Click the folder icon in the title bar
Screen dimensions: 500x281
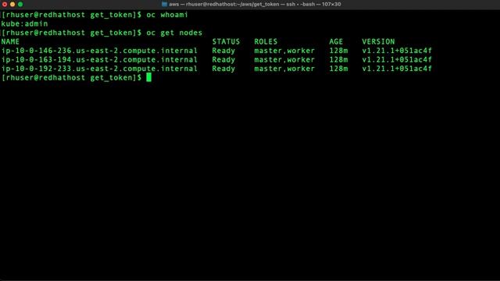(x=164, y=4)
